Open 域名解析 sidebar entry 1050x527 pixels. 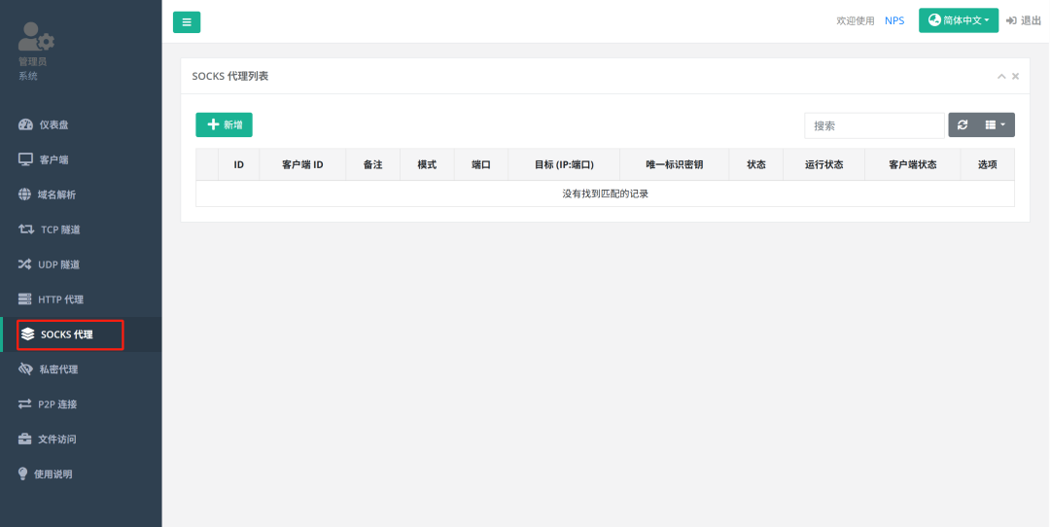point(81,194)
